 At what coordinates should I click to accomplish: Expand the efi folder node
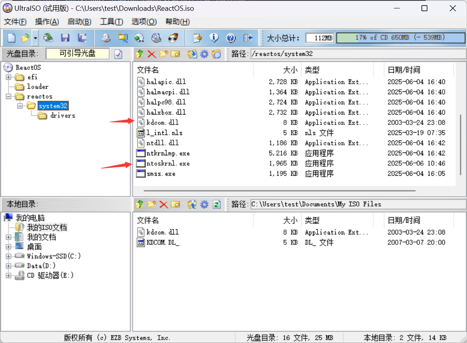[8, 77]
